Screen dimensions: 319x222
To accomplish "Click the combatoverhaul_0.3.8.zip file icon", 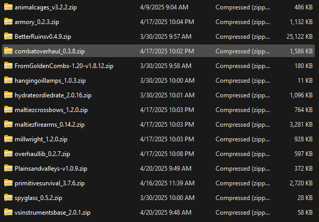I will click(x=8, y=51).
